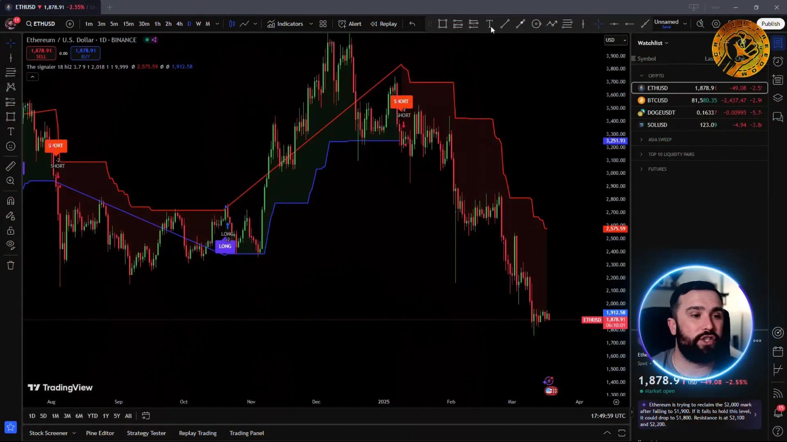This screenshot has width=787, height=442.
Task: Open the timeframe dropdown arrow
Action: pyautogui.click(x=217, y=24)
